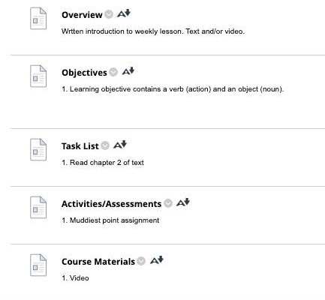Open accessibility score icon beside Overview
This screenshot has width=325, height=300.
pos(124,13)
